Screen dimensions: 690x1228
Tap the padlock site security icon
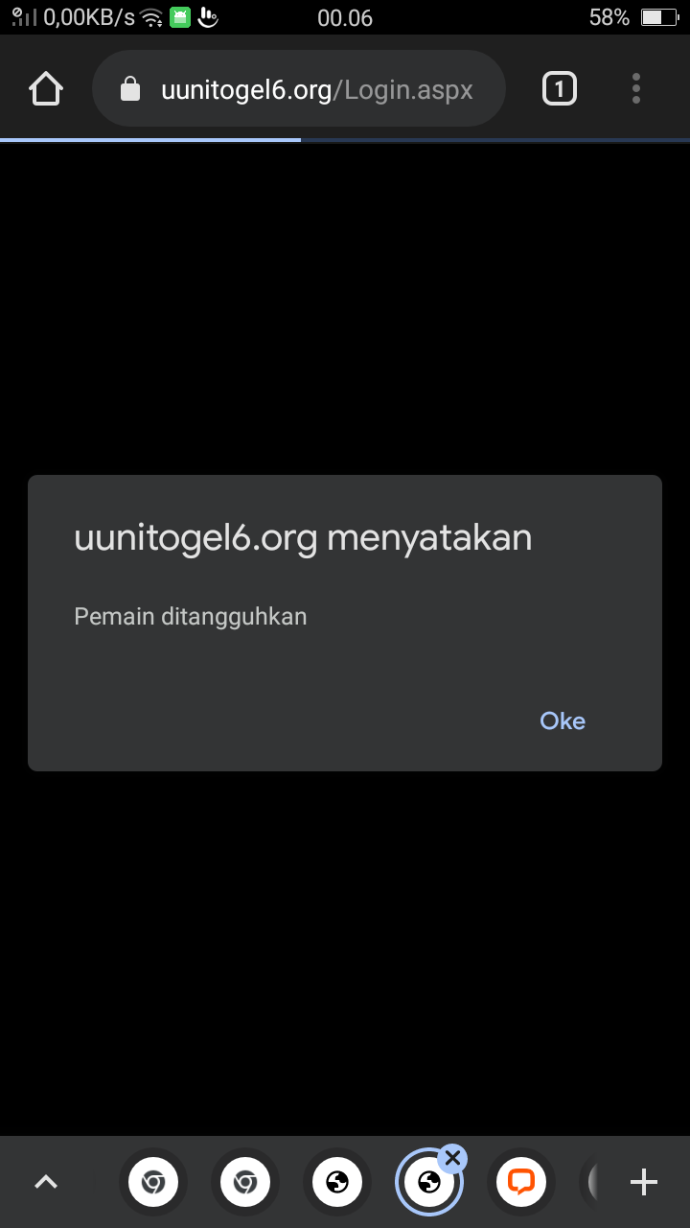129,89
